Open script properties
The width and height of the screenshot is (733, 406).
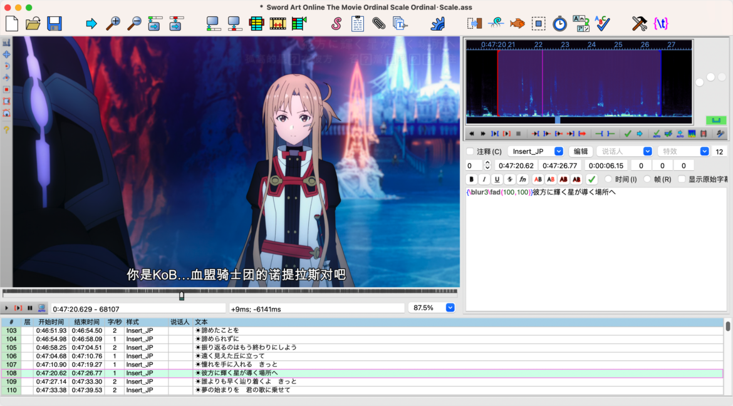(358, 23)
